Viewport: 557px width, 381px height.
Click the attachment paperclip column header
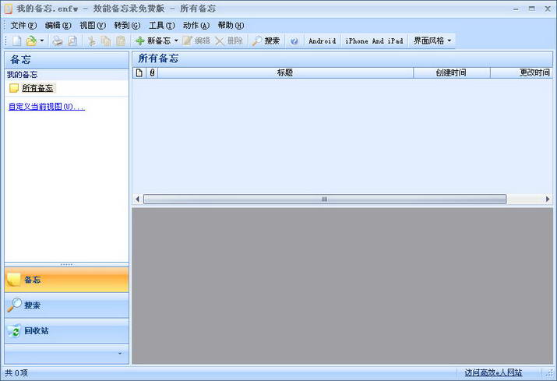[x=152, y=73]
